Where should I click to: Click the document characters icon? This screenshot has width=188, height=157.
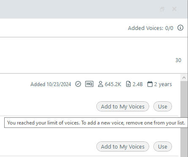pos(128,84)
